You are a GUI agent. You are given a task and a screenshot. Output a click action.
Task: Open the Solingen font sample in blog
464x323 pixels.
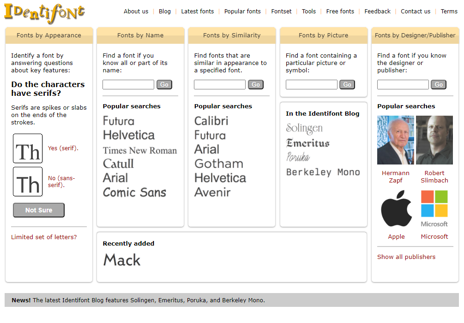[x=304, y=128]
